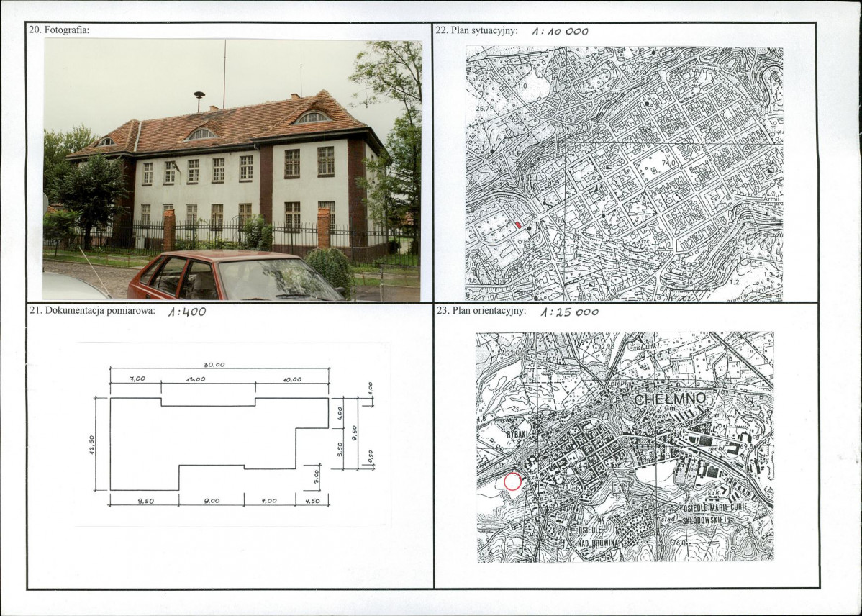Open the building photograph
Image resolution: width=862 pixels, height=616 pixels.
pos(232,170)
